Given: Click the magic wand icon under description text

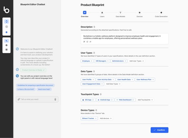Looking at the screenshot, I should coord(84,42).
